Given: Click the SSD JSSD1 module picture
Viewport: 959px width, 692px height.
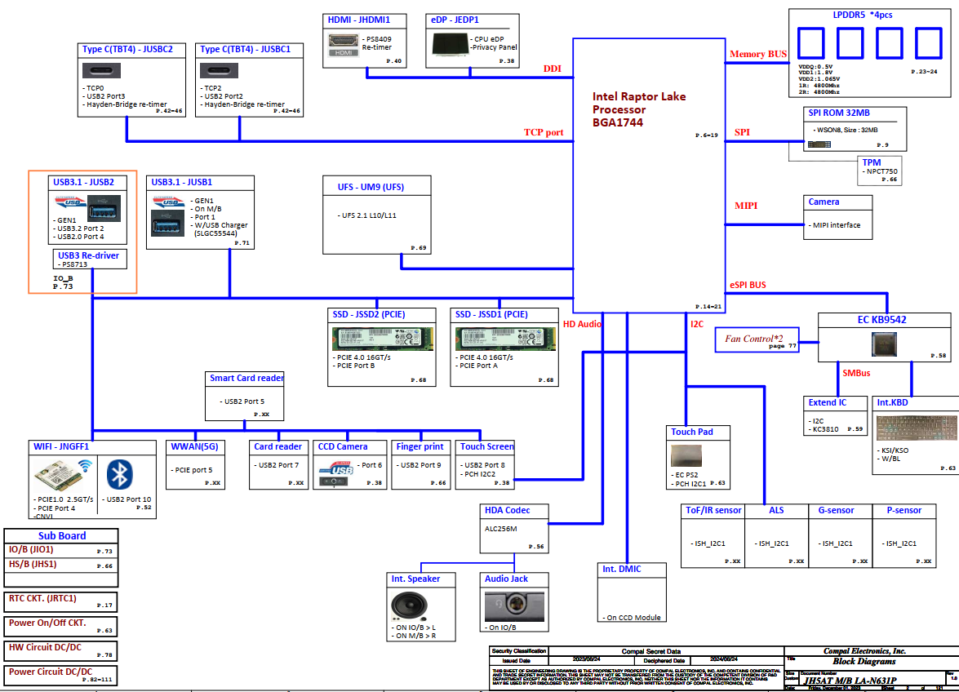Looking at the screenshot, I should pos(504,338).
